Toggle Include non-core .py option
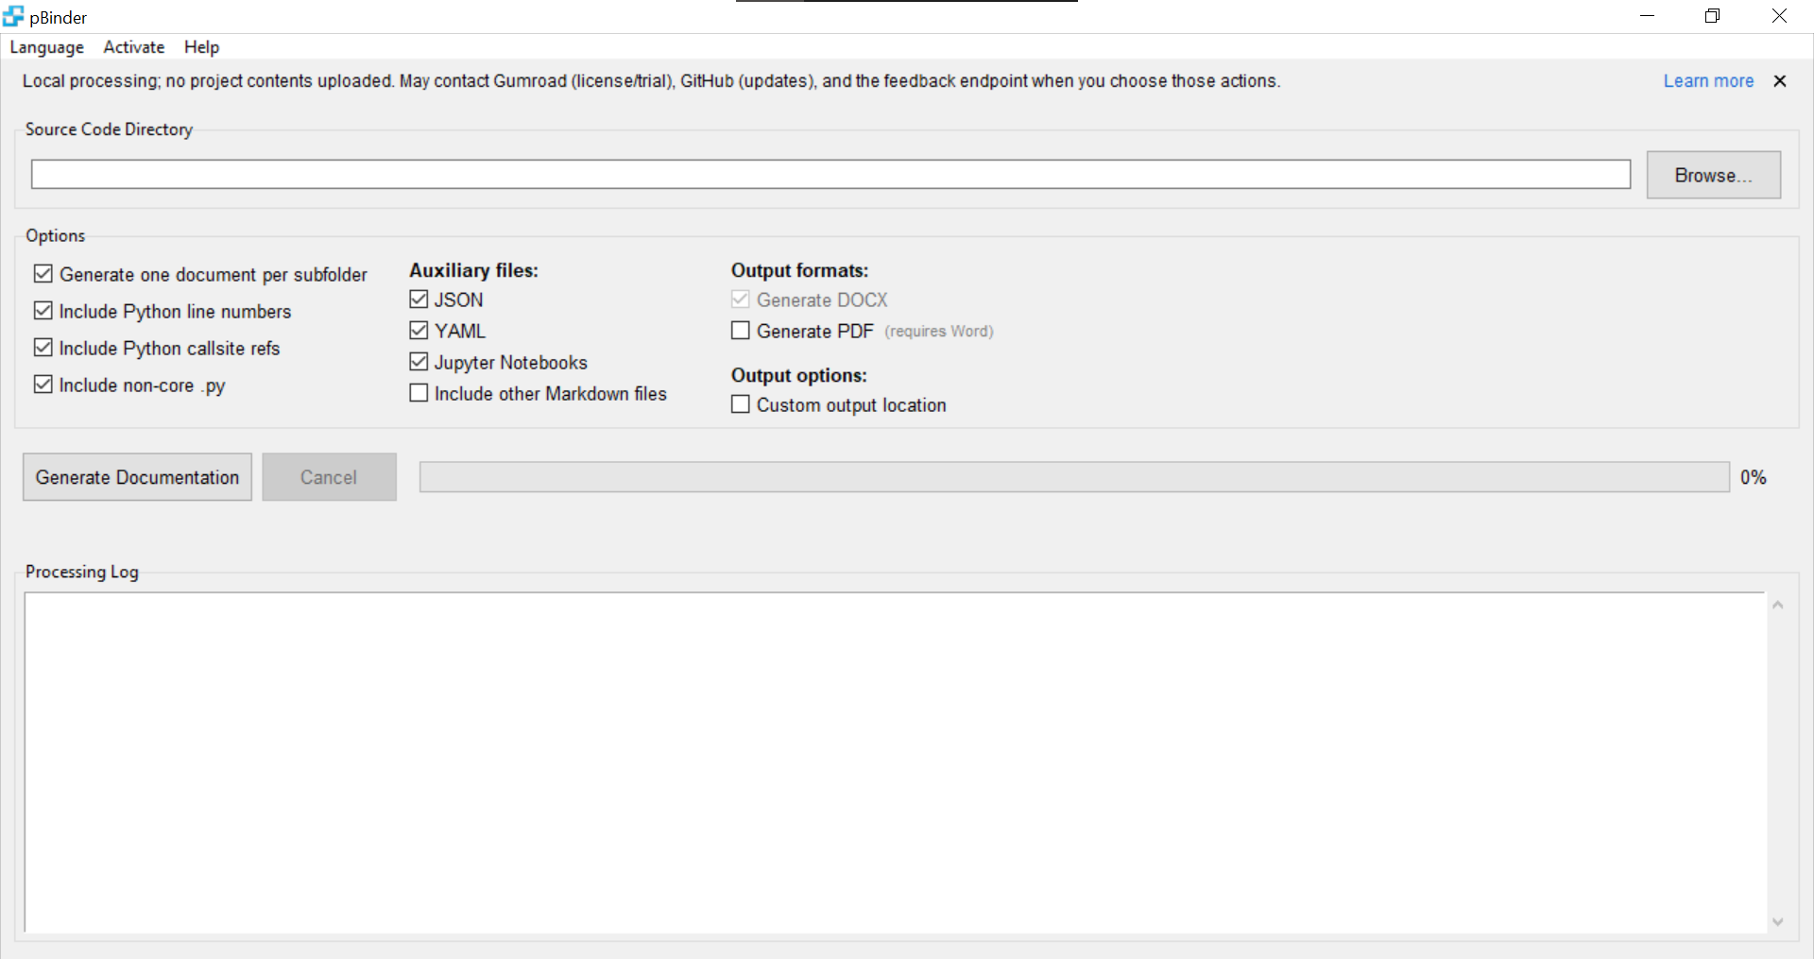Screen dimensions: 1814x959 pyautogui.click(x=43, y=384)
